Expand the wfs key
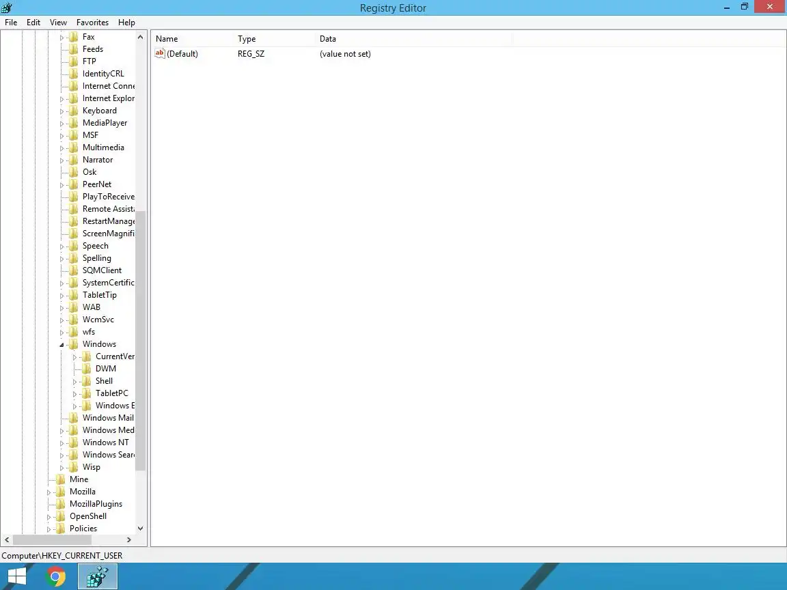The image size is (787, 590). click(x=61, y=333)
